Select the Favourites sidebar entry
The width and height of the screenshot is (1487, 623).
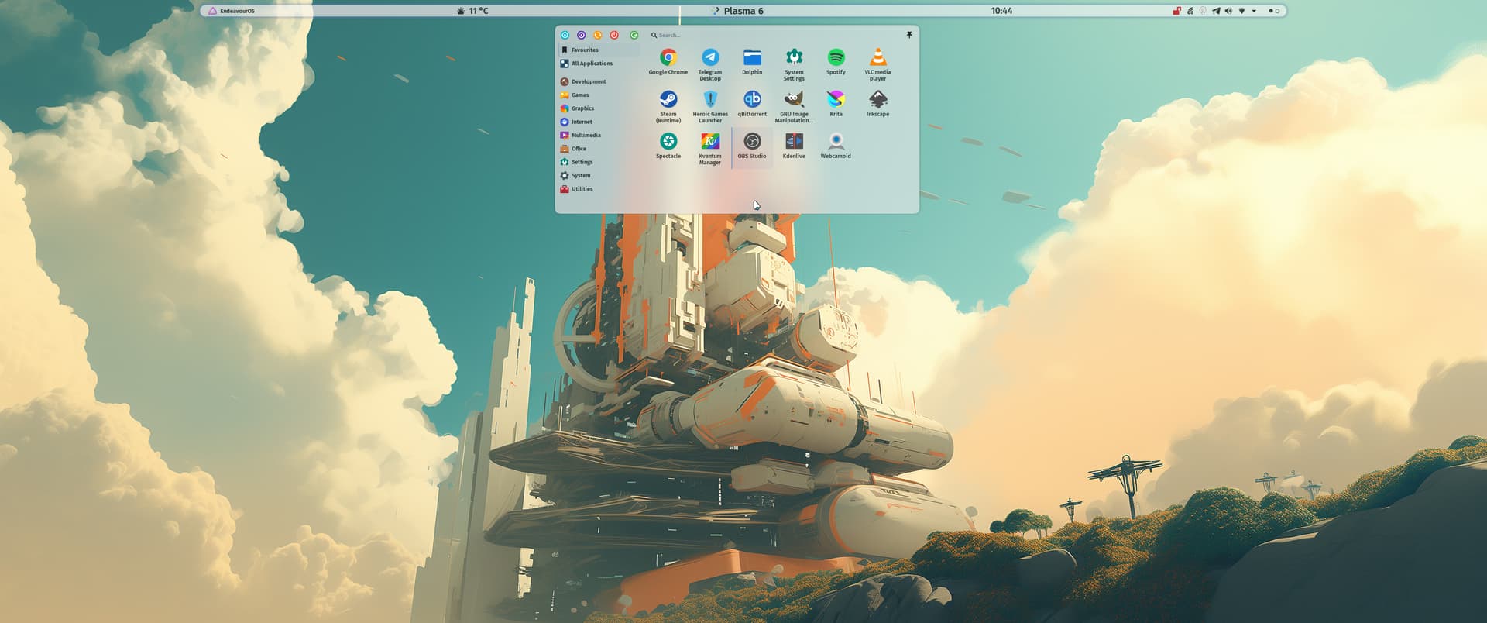(584, 50)
